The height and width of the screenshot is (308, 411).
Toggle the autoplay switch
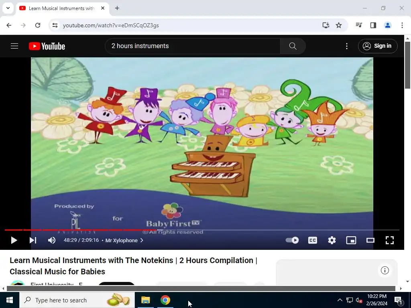tap(292, 240)
